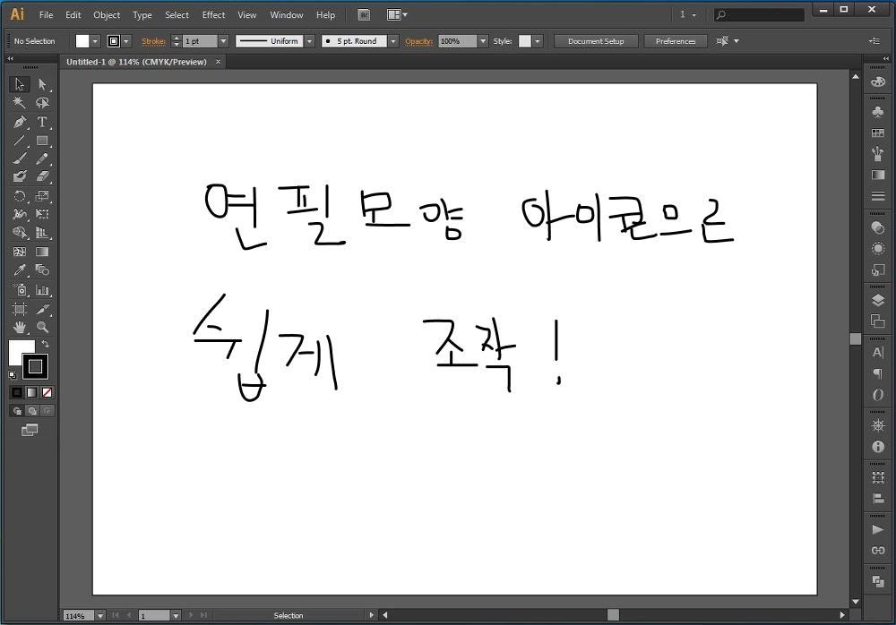Select the Column Graph tool
896x625 pixels.
[42, 289]
